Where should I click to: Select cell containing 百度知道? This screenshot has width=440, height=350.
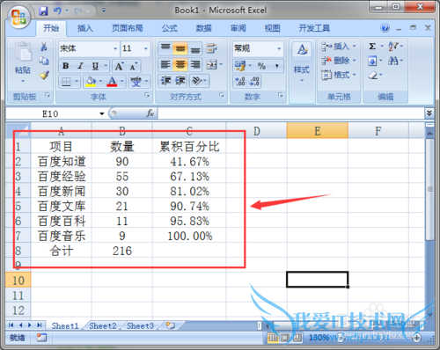pos(62,161)
